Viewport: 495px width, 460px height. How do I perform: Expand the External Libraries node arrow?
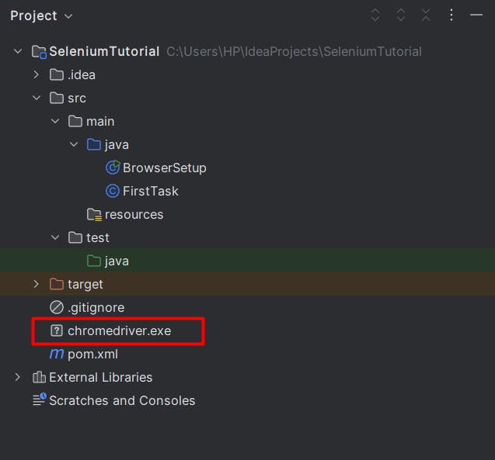point(17,377)
